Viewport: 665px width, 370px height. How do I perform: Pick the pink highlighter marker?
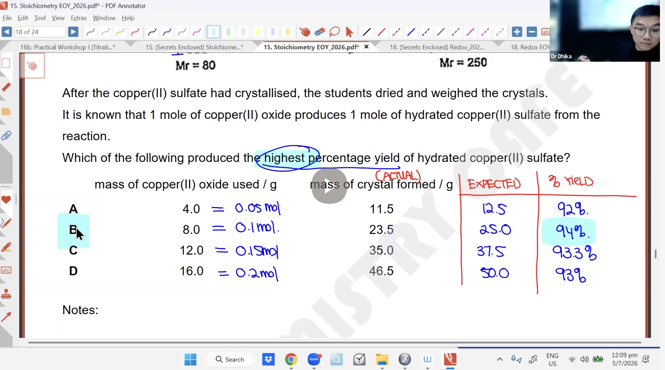click(243, 32)
